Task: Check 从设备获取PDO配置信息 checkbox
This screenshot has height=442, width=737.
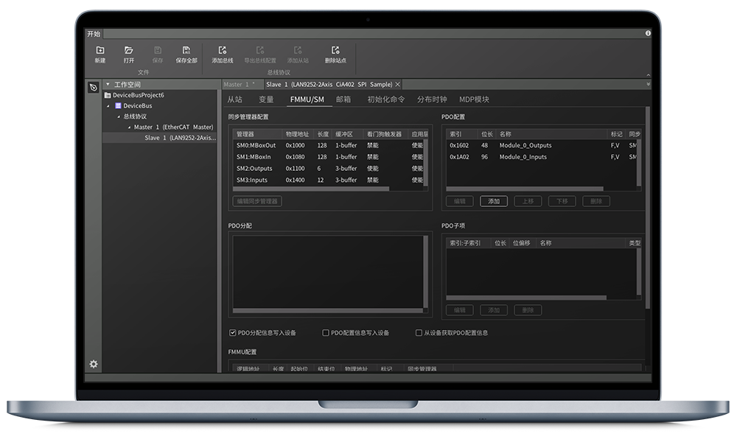Action: pos(419,333)
